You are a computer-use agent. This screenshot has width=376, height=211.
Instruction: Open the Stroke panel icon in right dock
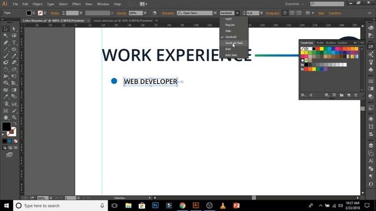(x=371, y=81)
